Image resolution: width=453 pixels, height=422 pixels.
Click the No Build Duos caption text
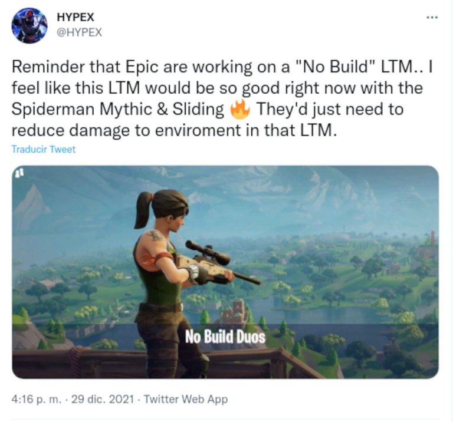[225, 337]
